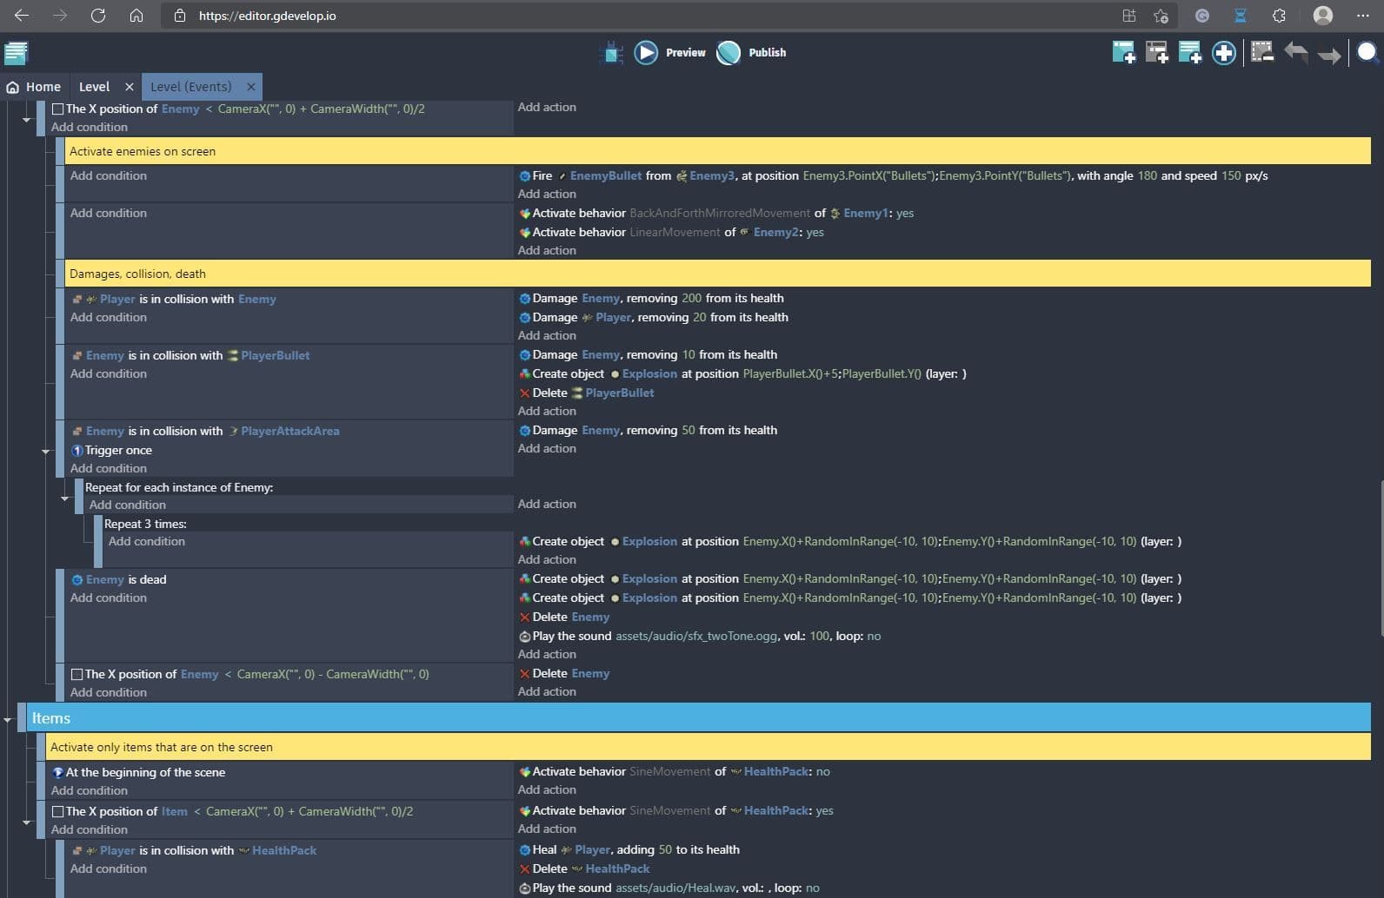Click the Publish button

click(752, 53)
